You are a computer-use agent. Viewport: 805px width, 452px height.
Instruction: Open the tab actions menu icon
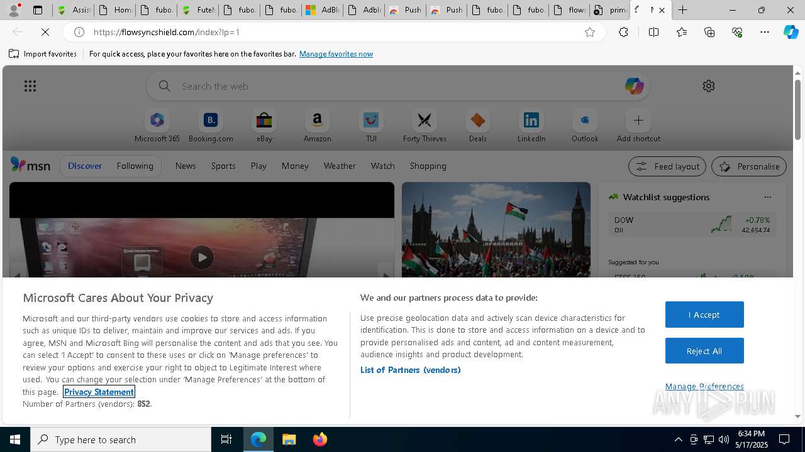38,10
